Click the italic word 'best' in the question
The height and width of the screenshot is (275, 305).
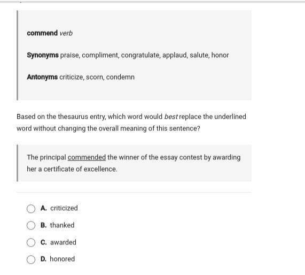pos(171,117)
